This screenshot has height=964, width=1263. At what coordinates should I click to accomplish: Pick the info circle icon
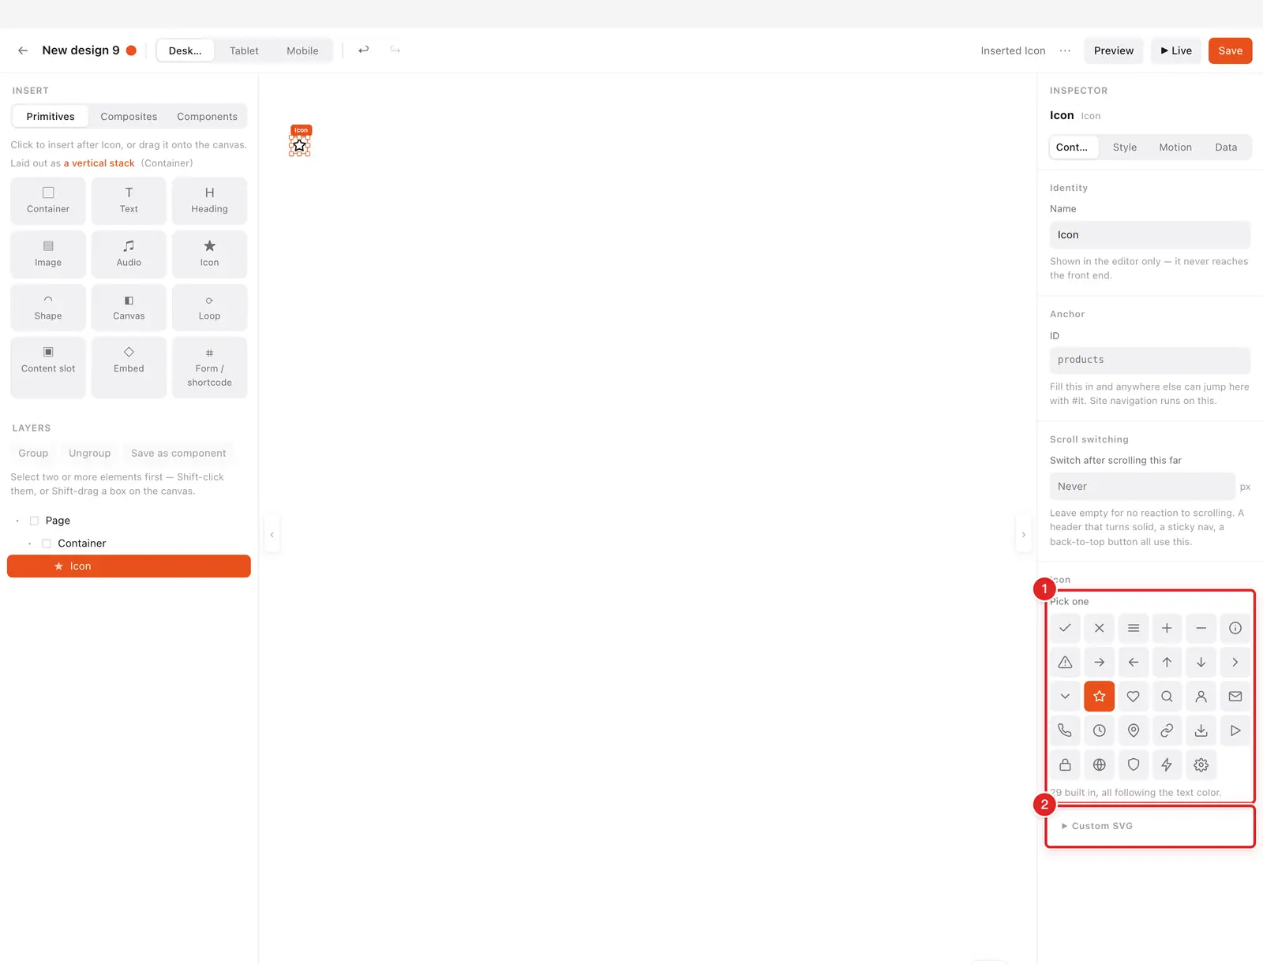pos(1235,628)
